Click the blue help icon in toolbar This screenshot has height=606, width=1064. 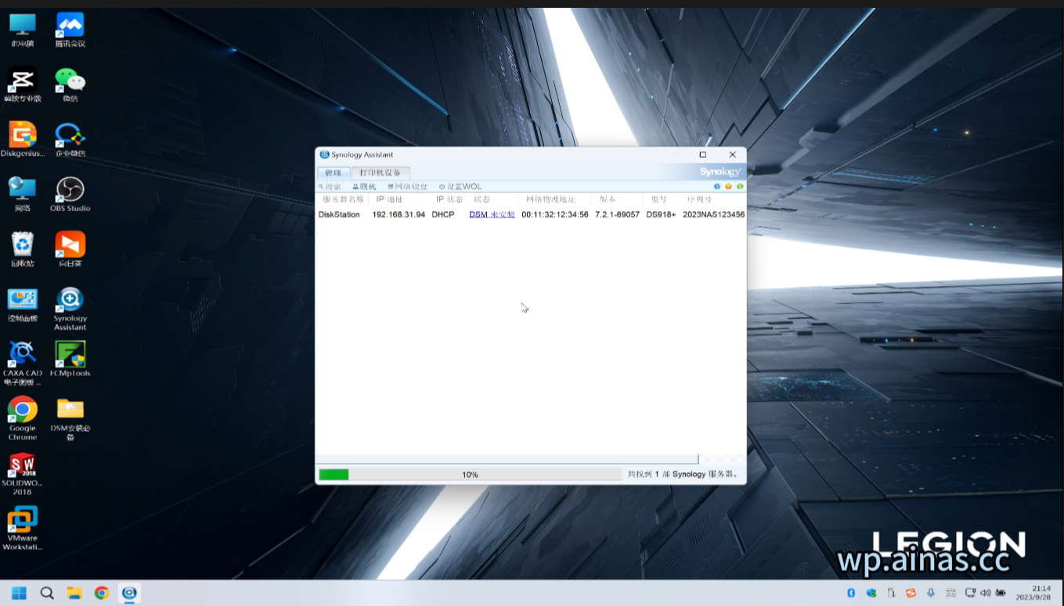(717, 187)
